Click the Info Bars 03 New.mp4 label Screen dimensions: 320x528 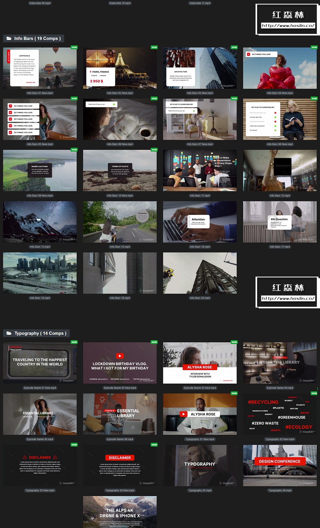200,93
